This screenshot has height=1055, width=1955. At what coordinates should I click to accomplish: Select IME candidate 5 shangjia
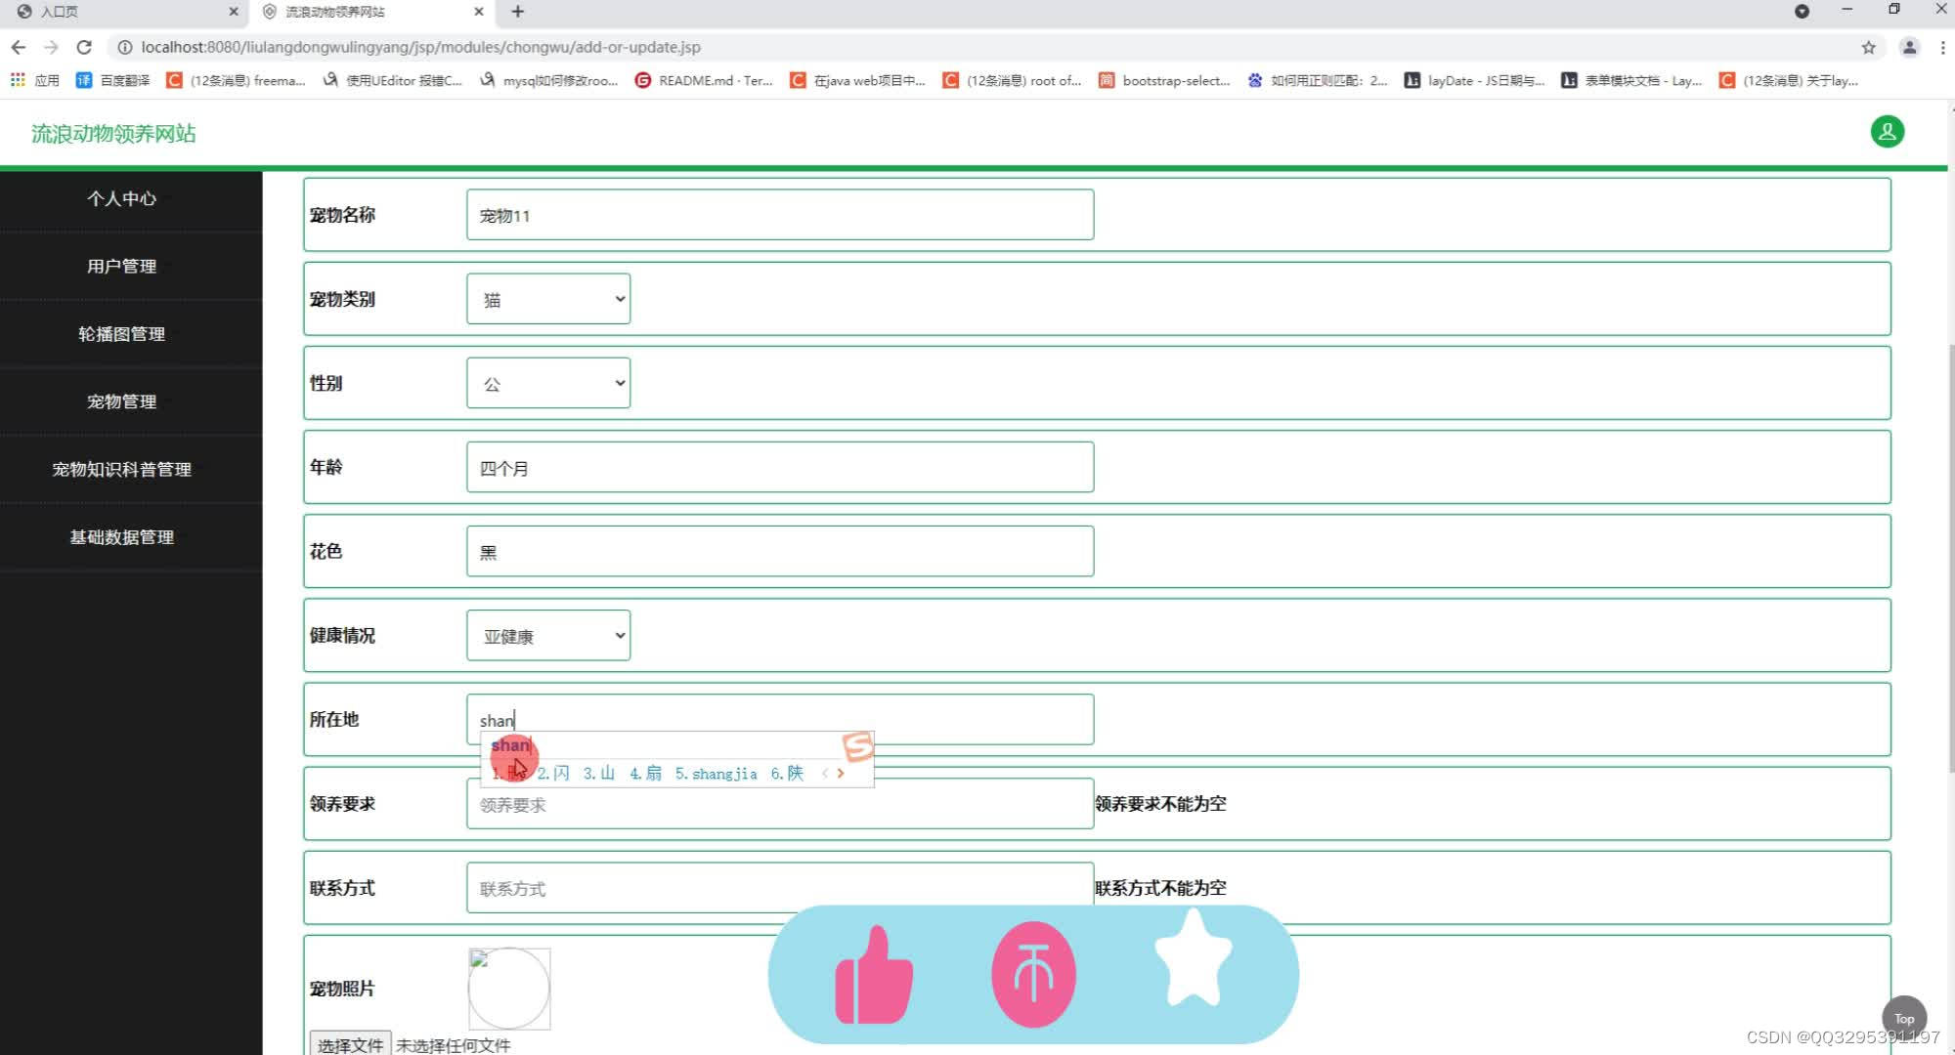coord(716,774)
